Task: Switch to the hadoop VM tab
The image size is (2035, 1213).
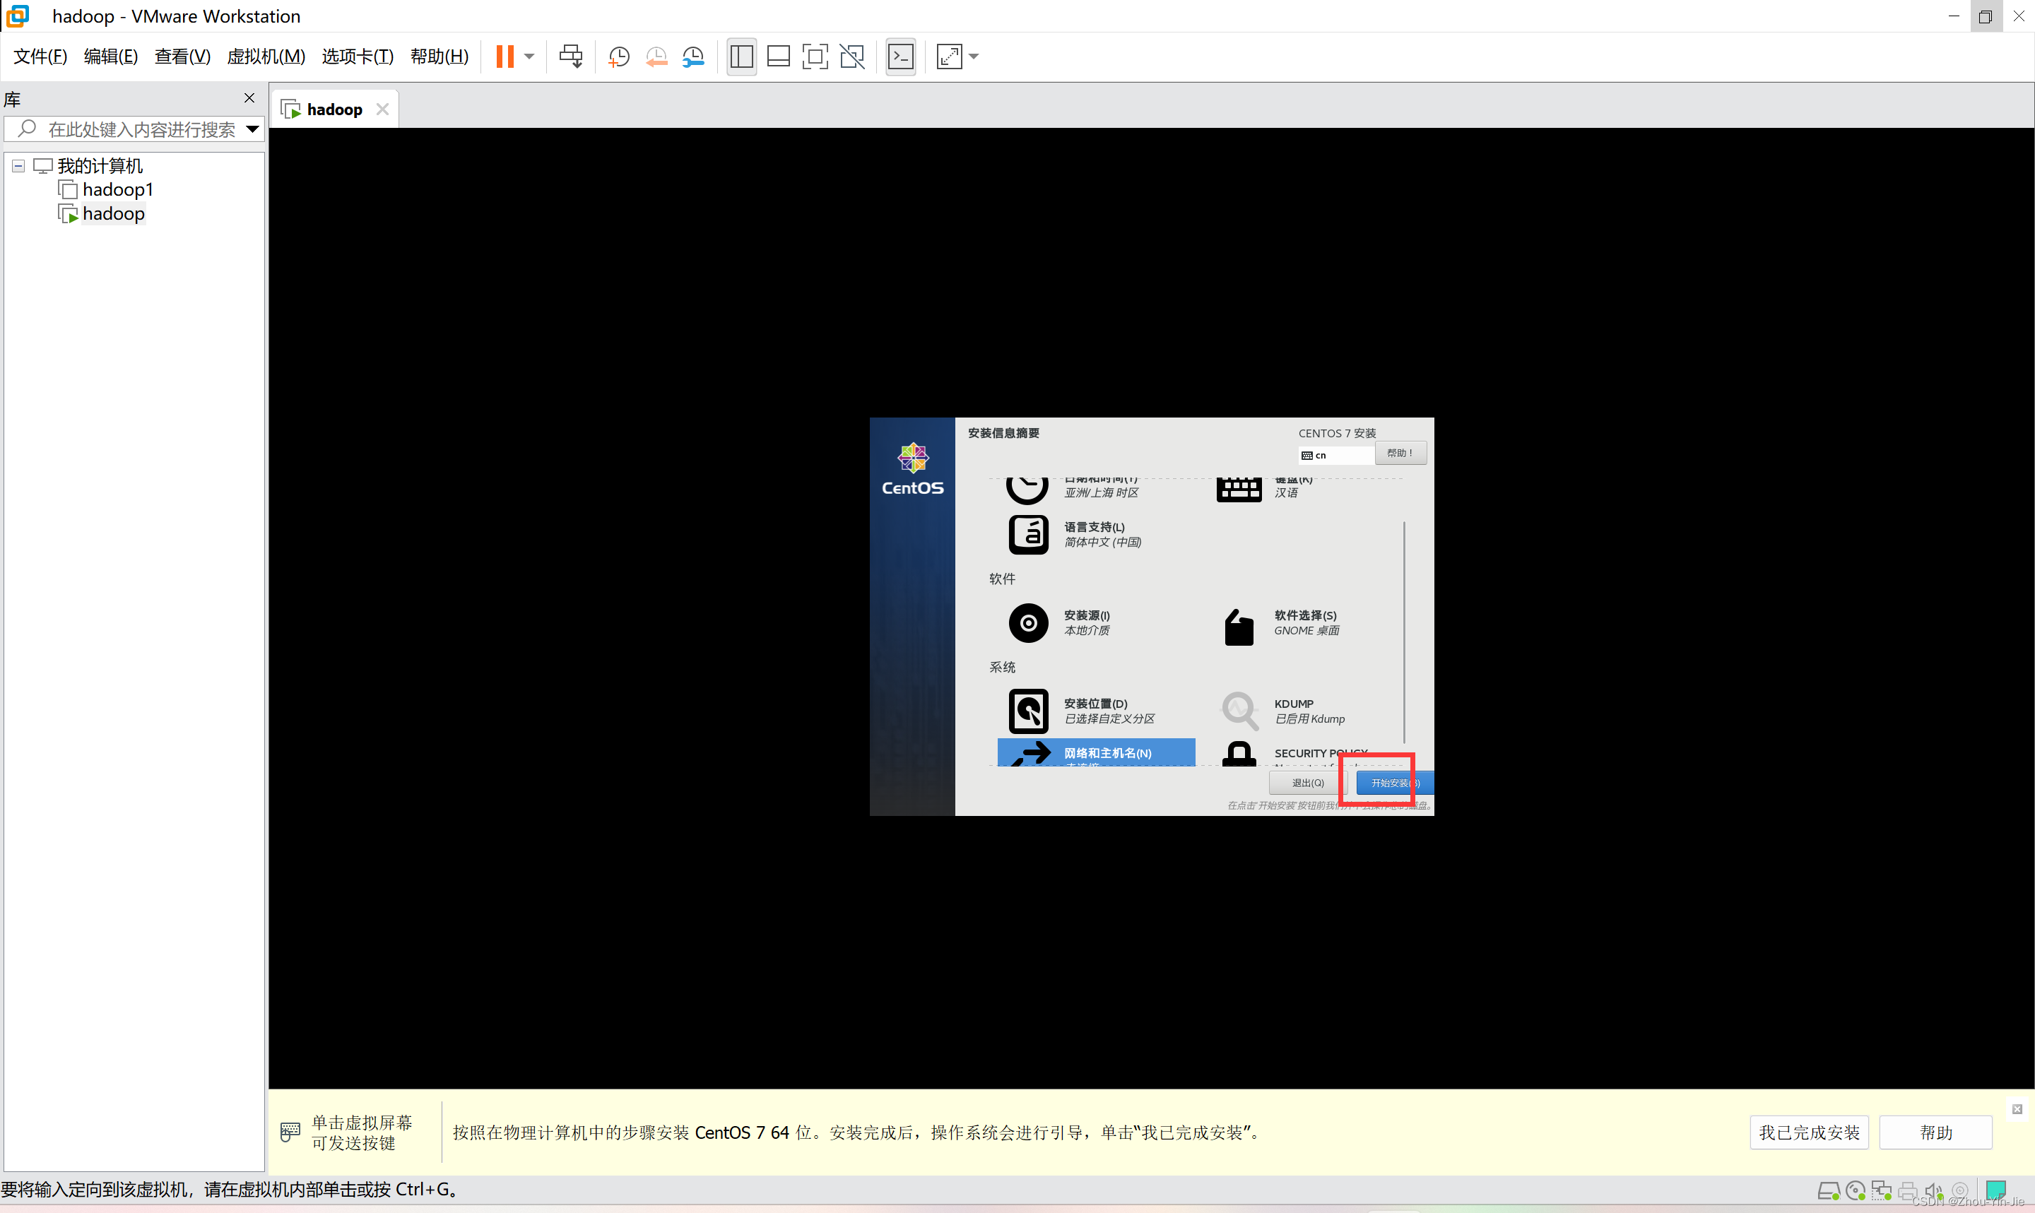Action: coord(334,110)
